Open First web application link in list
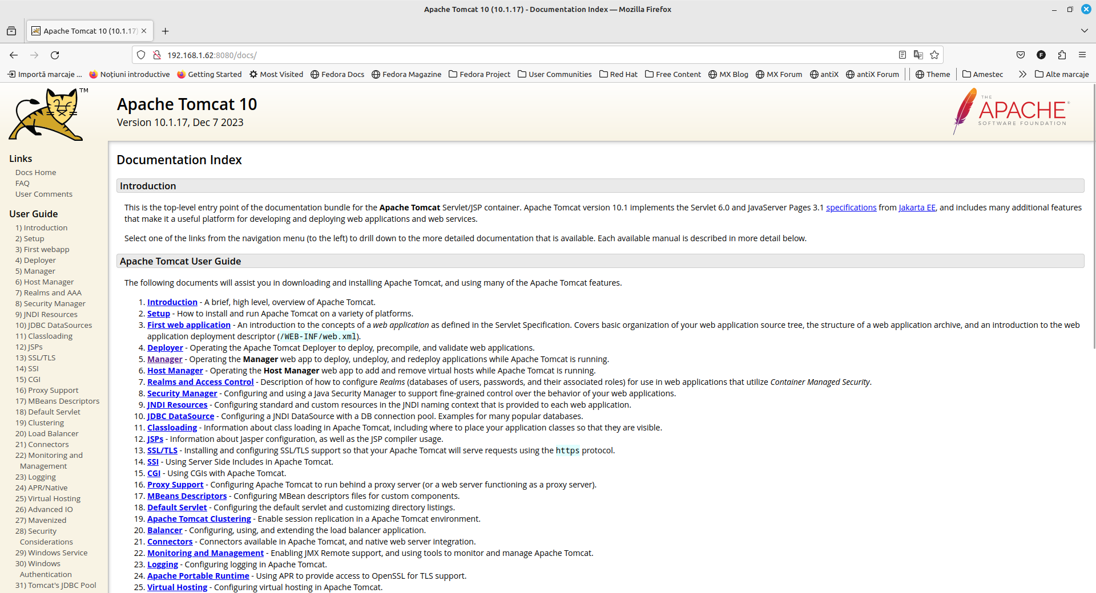 (189, 325)
